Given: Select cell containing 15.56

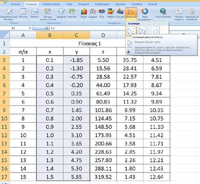Looking at the screenshot, I should pyautogui.click(x=103, y=69).
